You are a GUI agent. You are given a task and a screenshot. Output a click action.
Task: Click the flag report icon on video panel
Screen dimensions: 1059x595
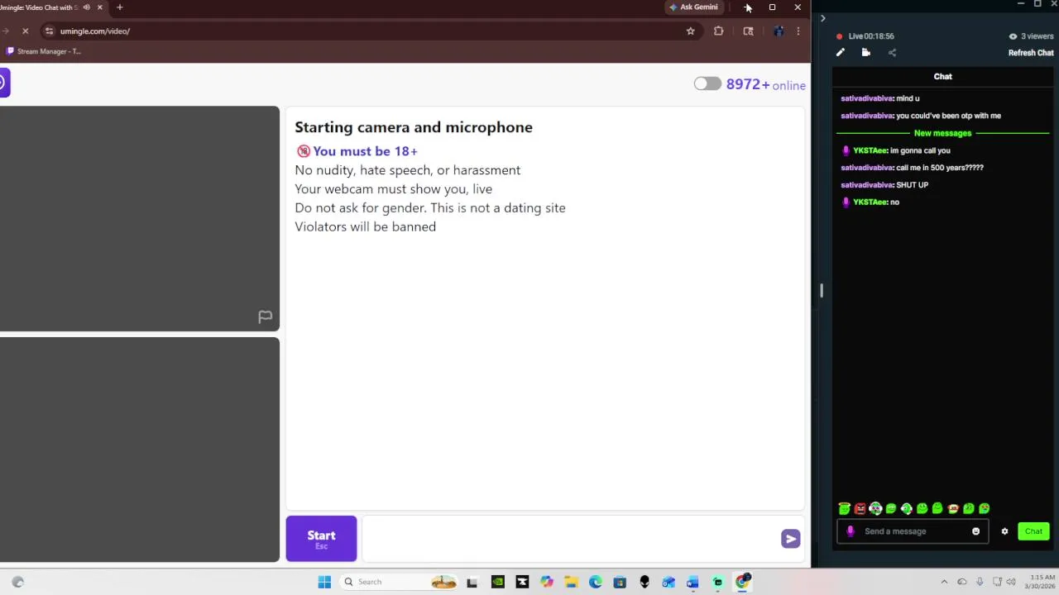click(x=265, y=317)
